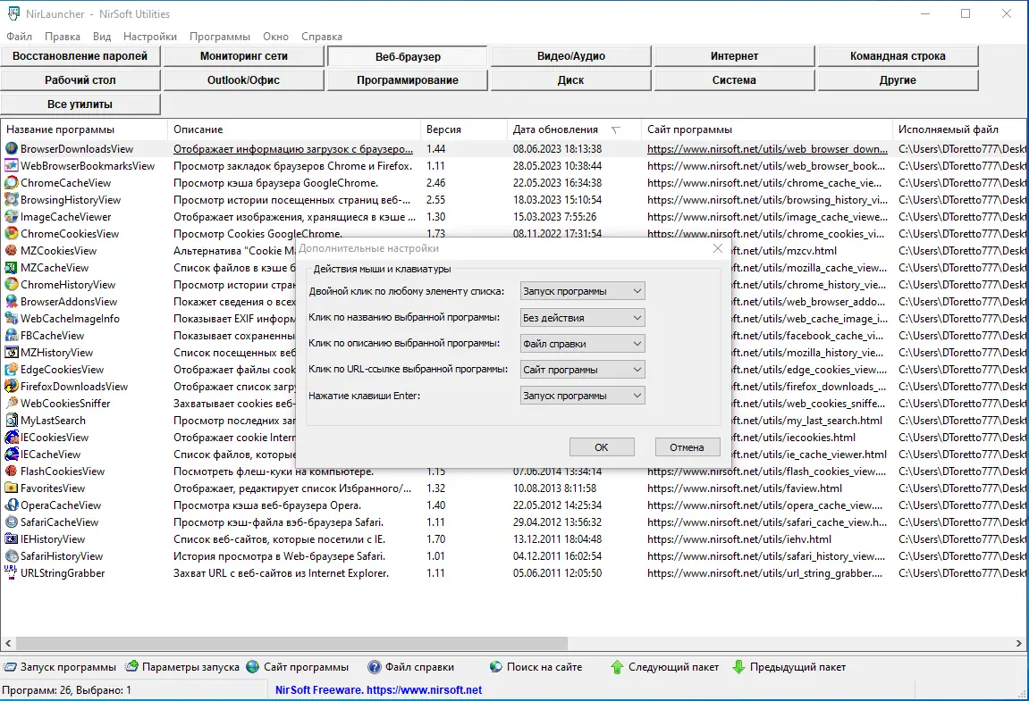
Task: Open the double-click action dropdown
Action: point(582,291)
